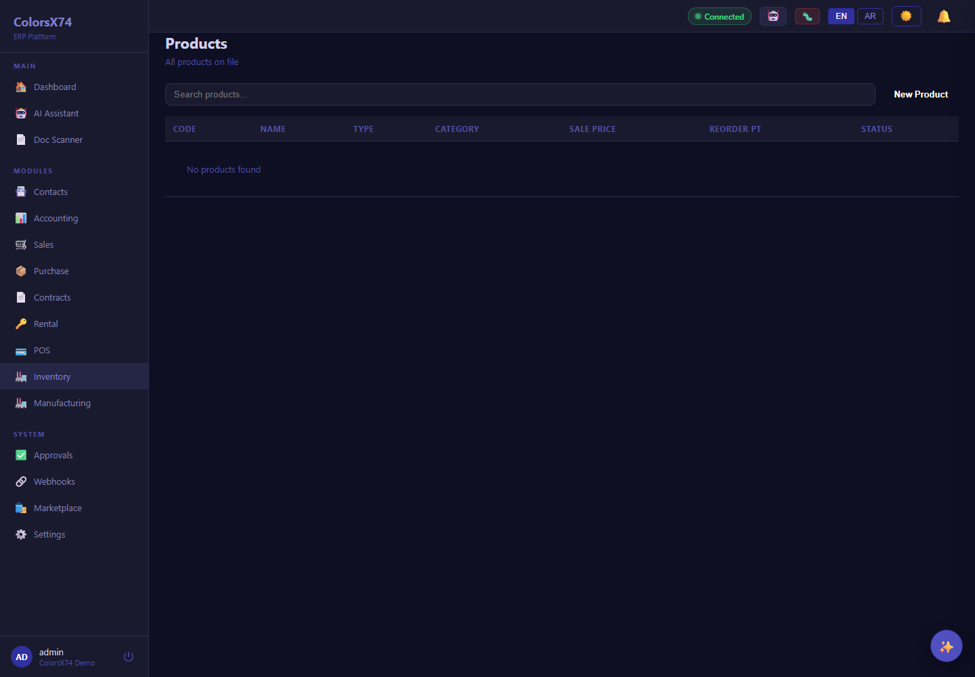Click the Sales cart icon
Screen dimensions: 975x677
pyautogui.click(x=21, y=244)
